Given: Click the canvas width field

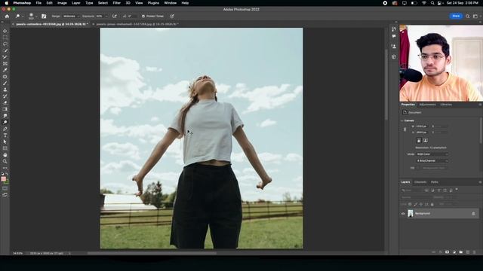Looking at the screenshot, I should click(x=422, y=126).
